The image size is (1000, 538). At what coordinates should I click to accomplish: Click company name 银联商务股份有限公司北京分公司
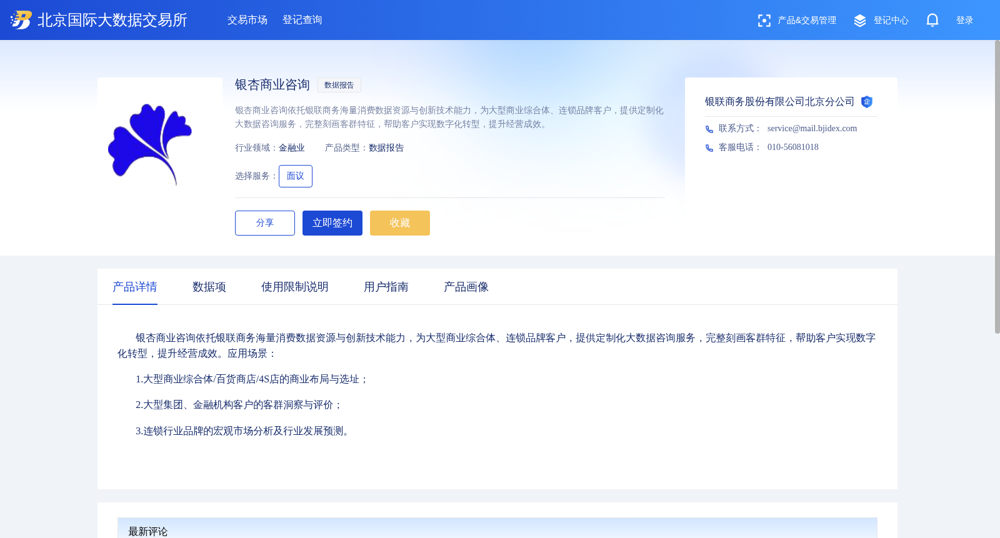[x=780, y=102]
